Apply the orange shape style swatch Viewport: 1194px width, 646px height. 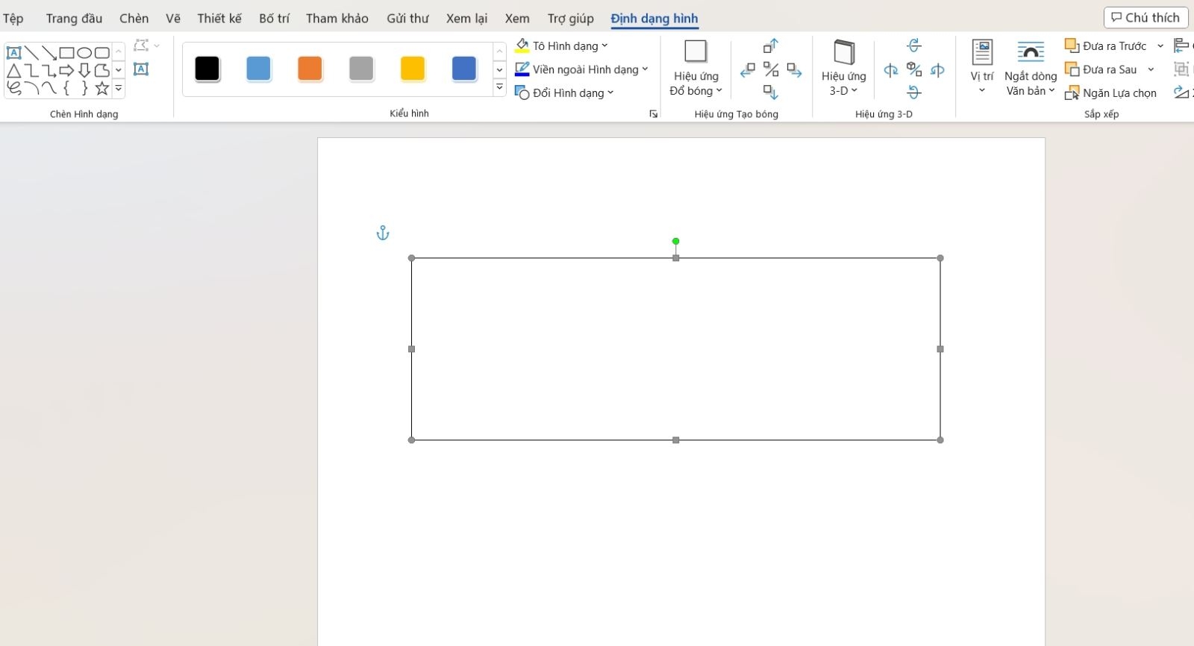[x=310, y=69]
